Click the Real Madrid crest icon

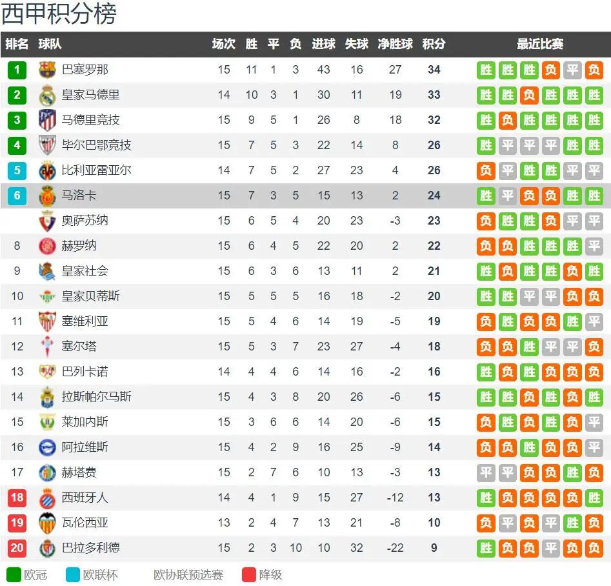(47, 95)
